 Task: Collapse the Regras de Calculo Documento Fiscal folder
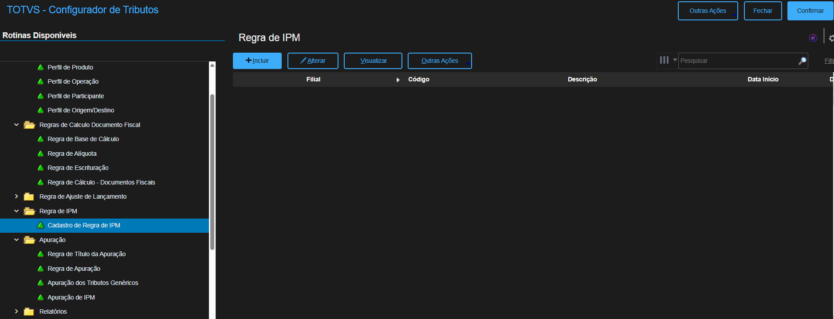click(16, 125)
